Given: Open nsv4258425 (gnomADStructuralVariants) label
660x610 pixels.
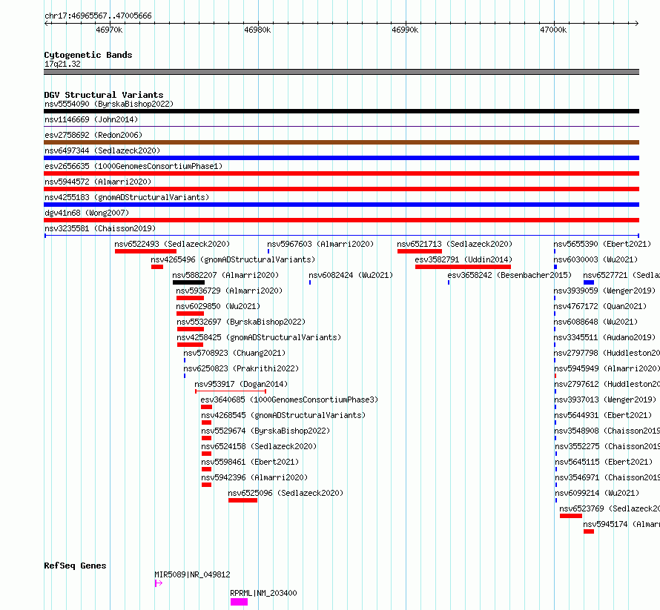Looking at the screenshot, I should pyautogui.click(x=259, y=337).
